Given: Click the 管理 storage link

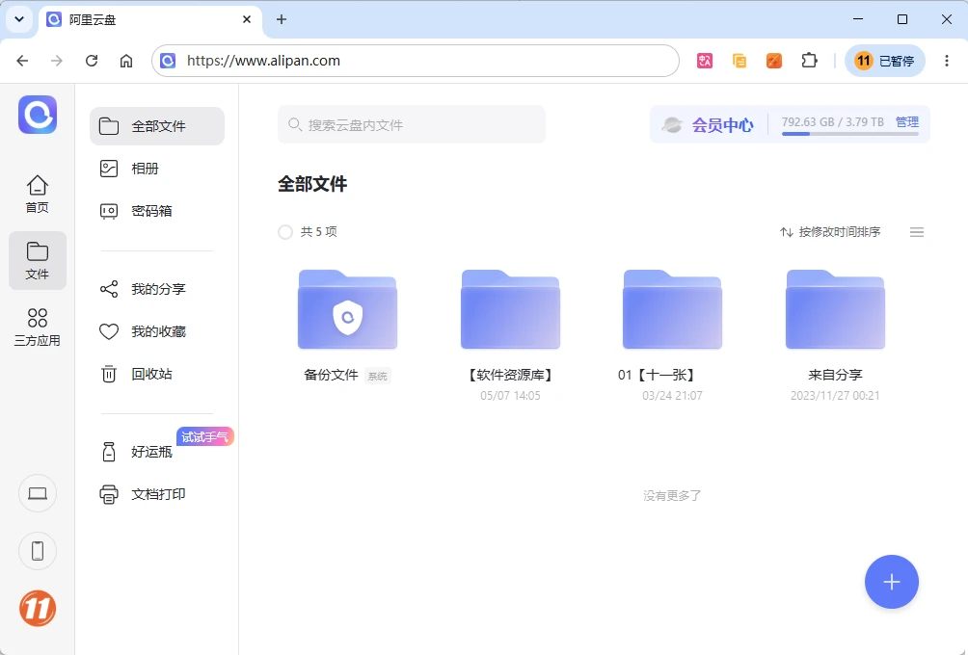Looking at the screenshot, I should point(907,121).
